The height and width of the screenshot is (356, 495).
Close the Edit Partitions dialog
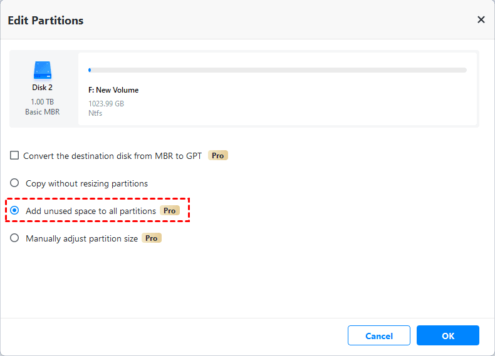pos(481,20)
